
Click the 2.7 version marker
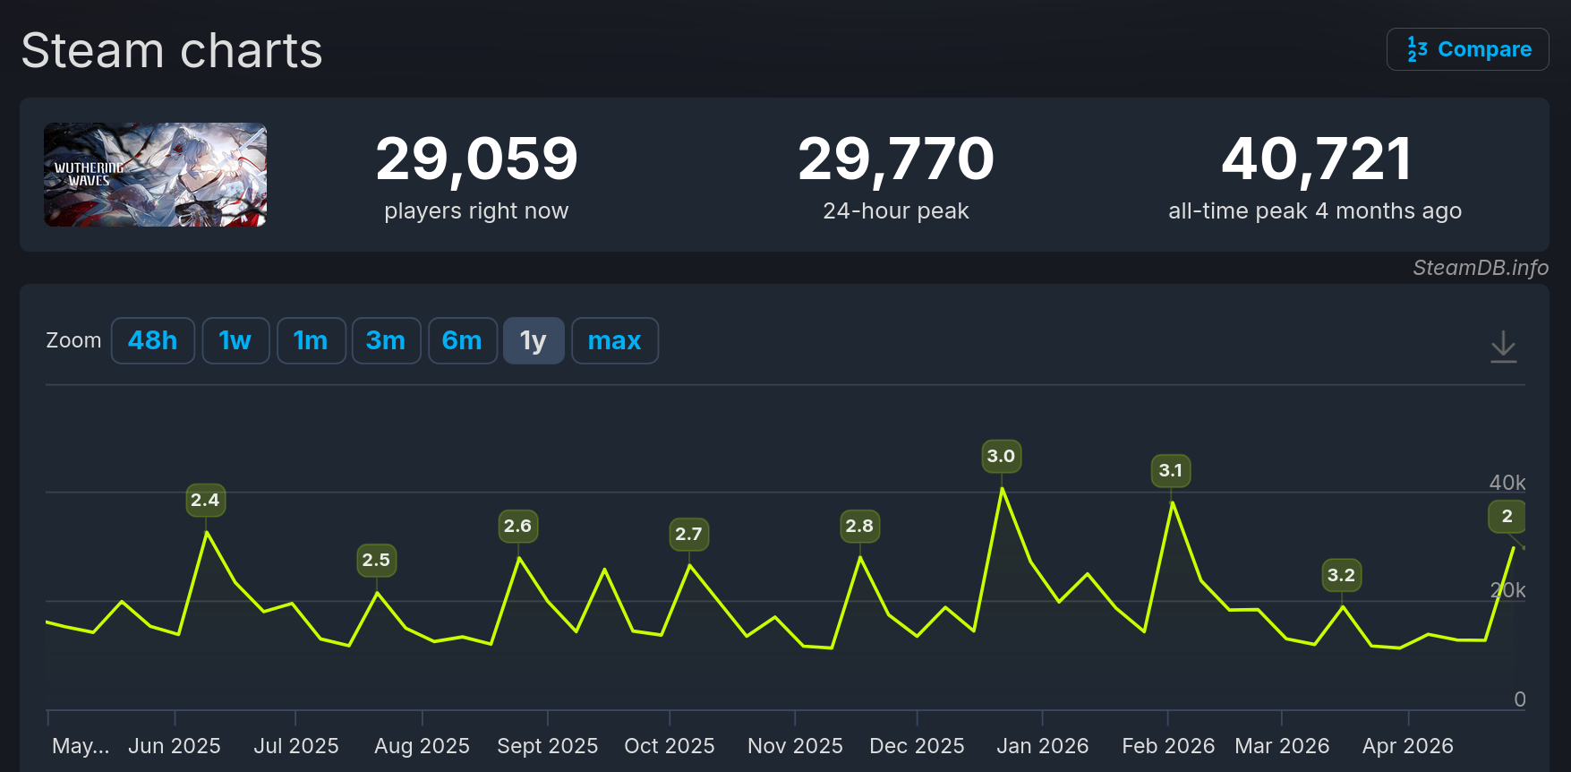(688, 534)
